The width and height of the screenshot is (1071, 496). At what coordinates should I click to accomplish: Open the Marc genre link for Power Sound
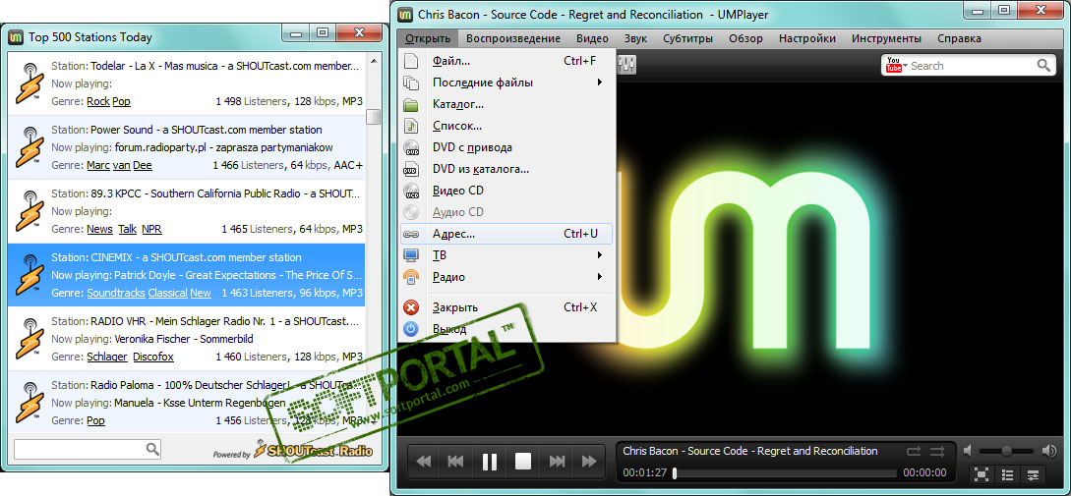click(99, 165)
